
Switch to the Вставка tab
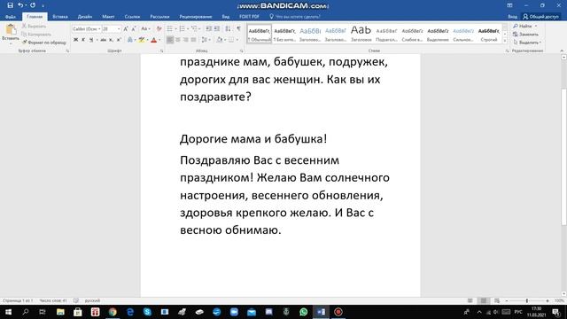pyautogui.click(x=60, y=17)
